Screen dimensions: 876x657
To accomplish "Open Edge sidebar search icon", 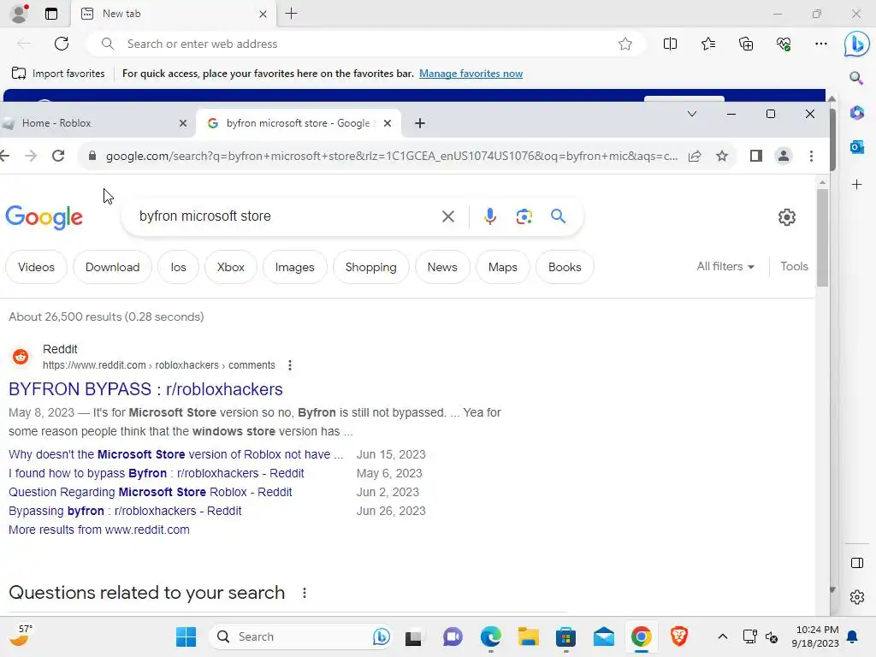I will (x=856, y=78).
